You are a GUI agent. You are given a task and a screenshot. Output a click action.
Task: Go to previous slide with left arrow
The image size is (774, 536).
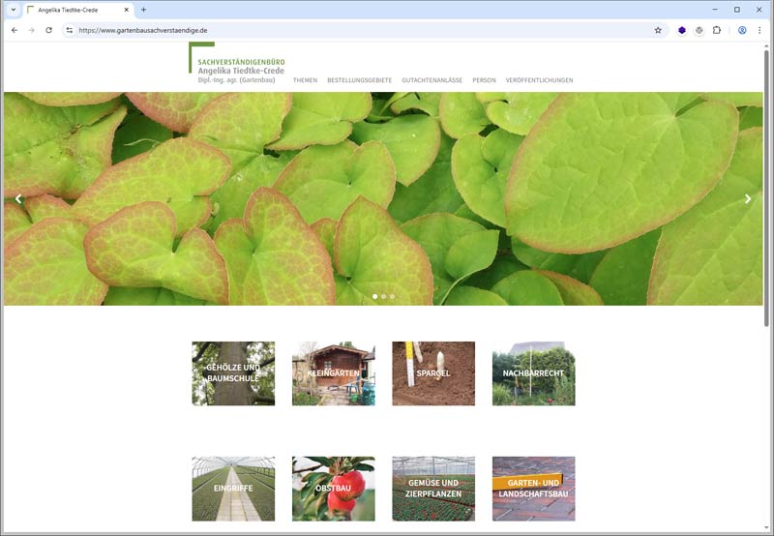[x=18, y=199]
